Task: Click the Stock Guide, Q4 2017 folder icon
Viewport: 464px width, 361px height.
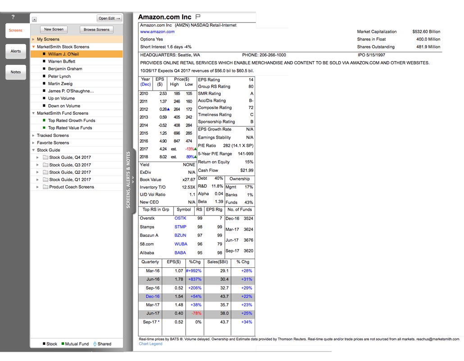Action: pyautogui.click(x=45, y=157)
